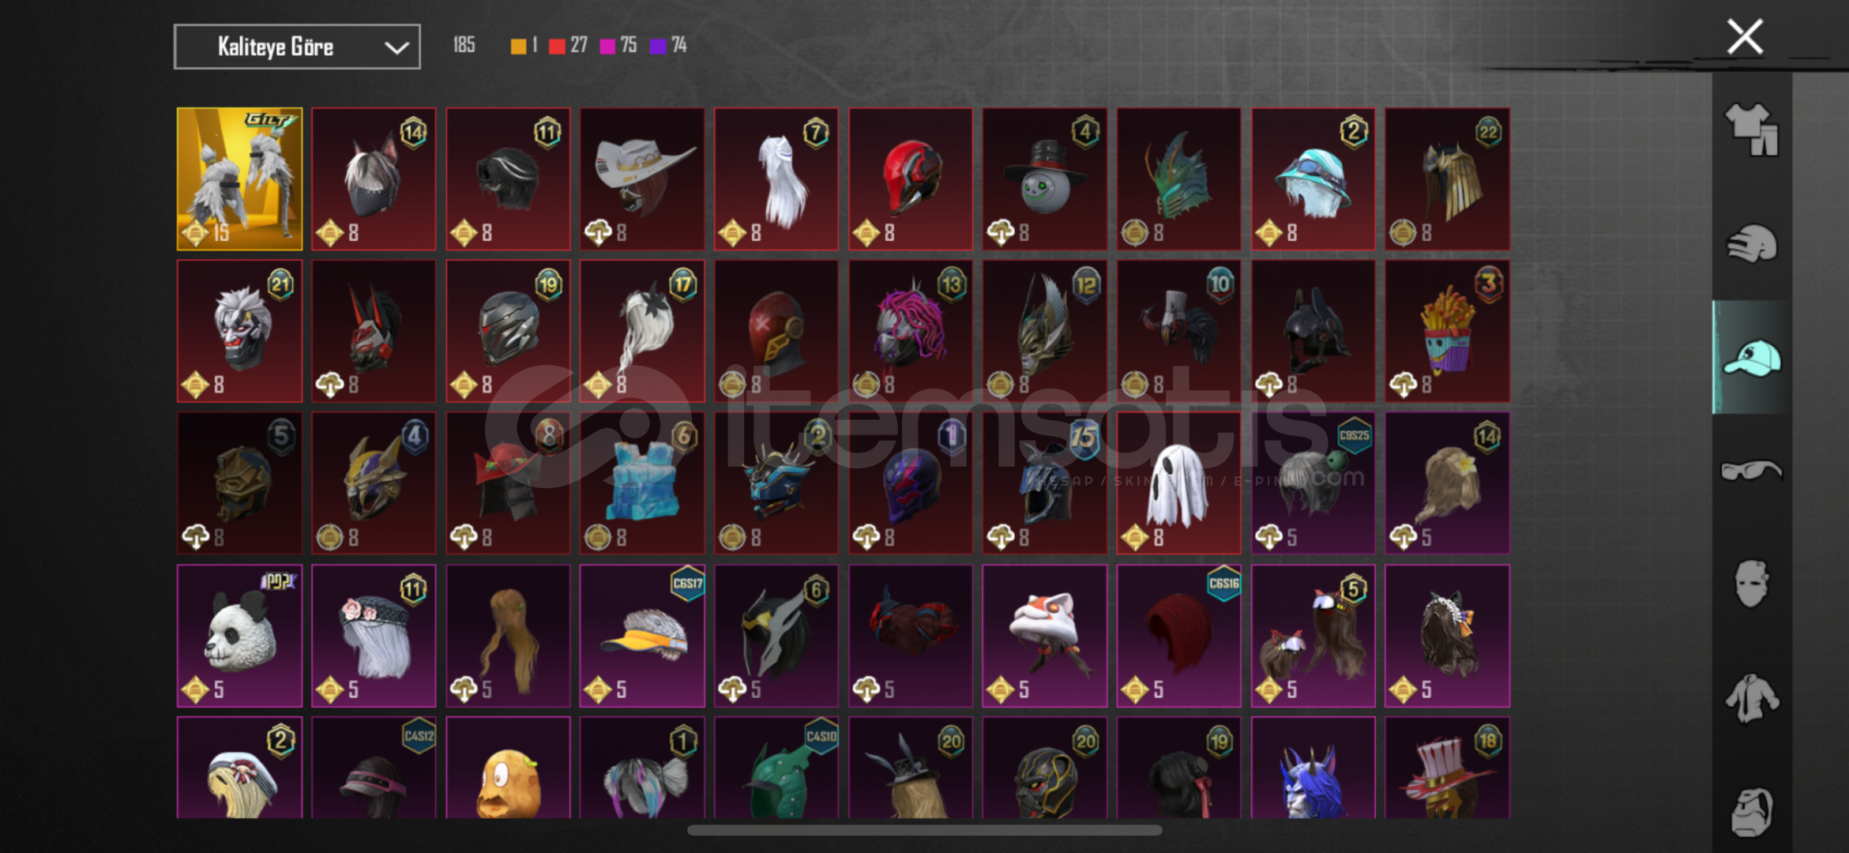Screen dimensions: 1849x853
Task: Open the face mask category icon
Action: pos(1751,584)
